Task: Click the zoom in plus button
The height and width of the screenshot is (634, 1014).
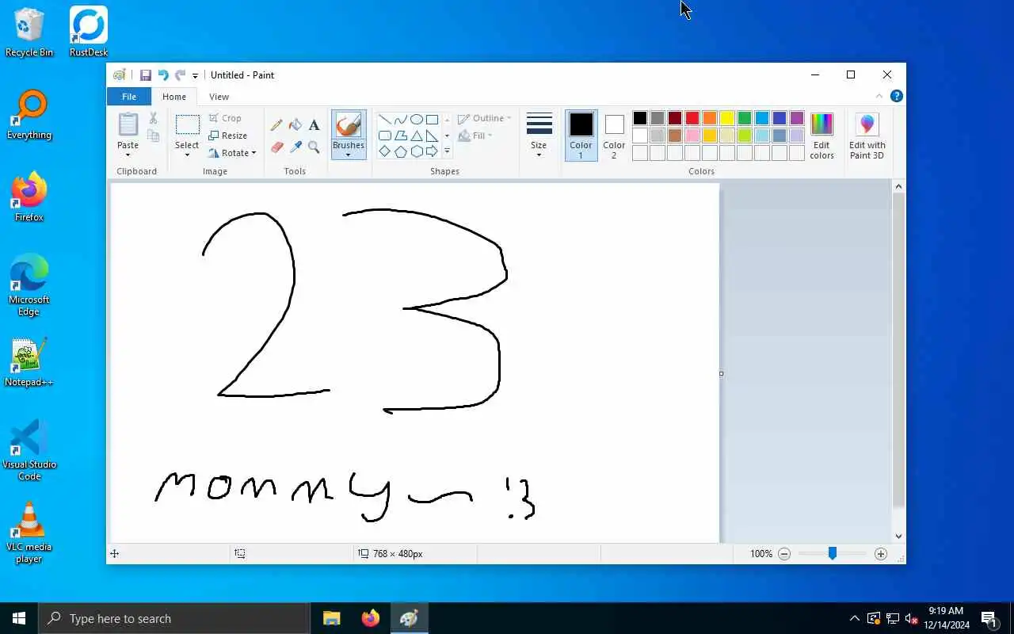Action: [881, 554]
